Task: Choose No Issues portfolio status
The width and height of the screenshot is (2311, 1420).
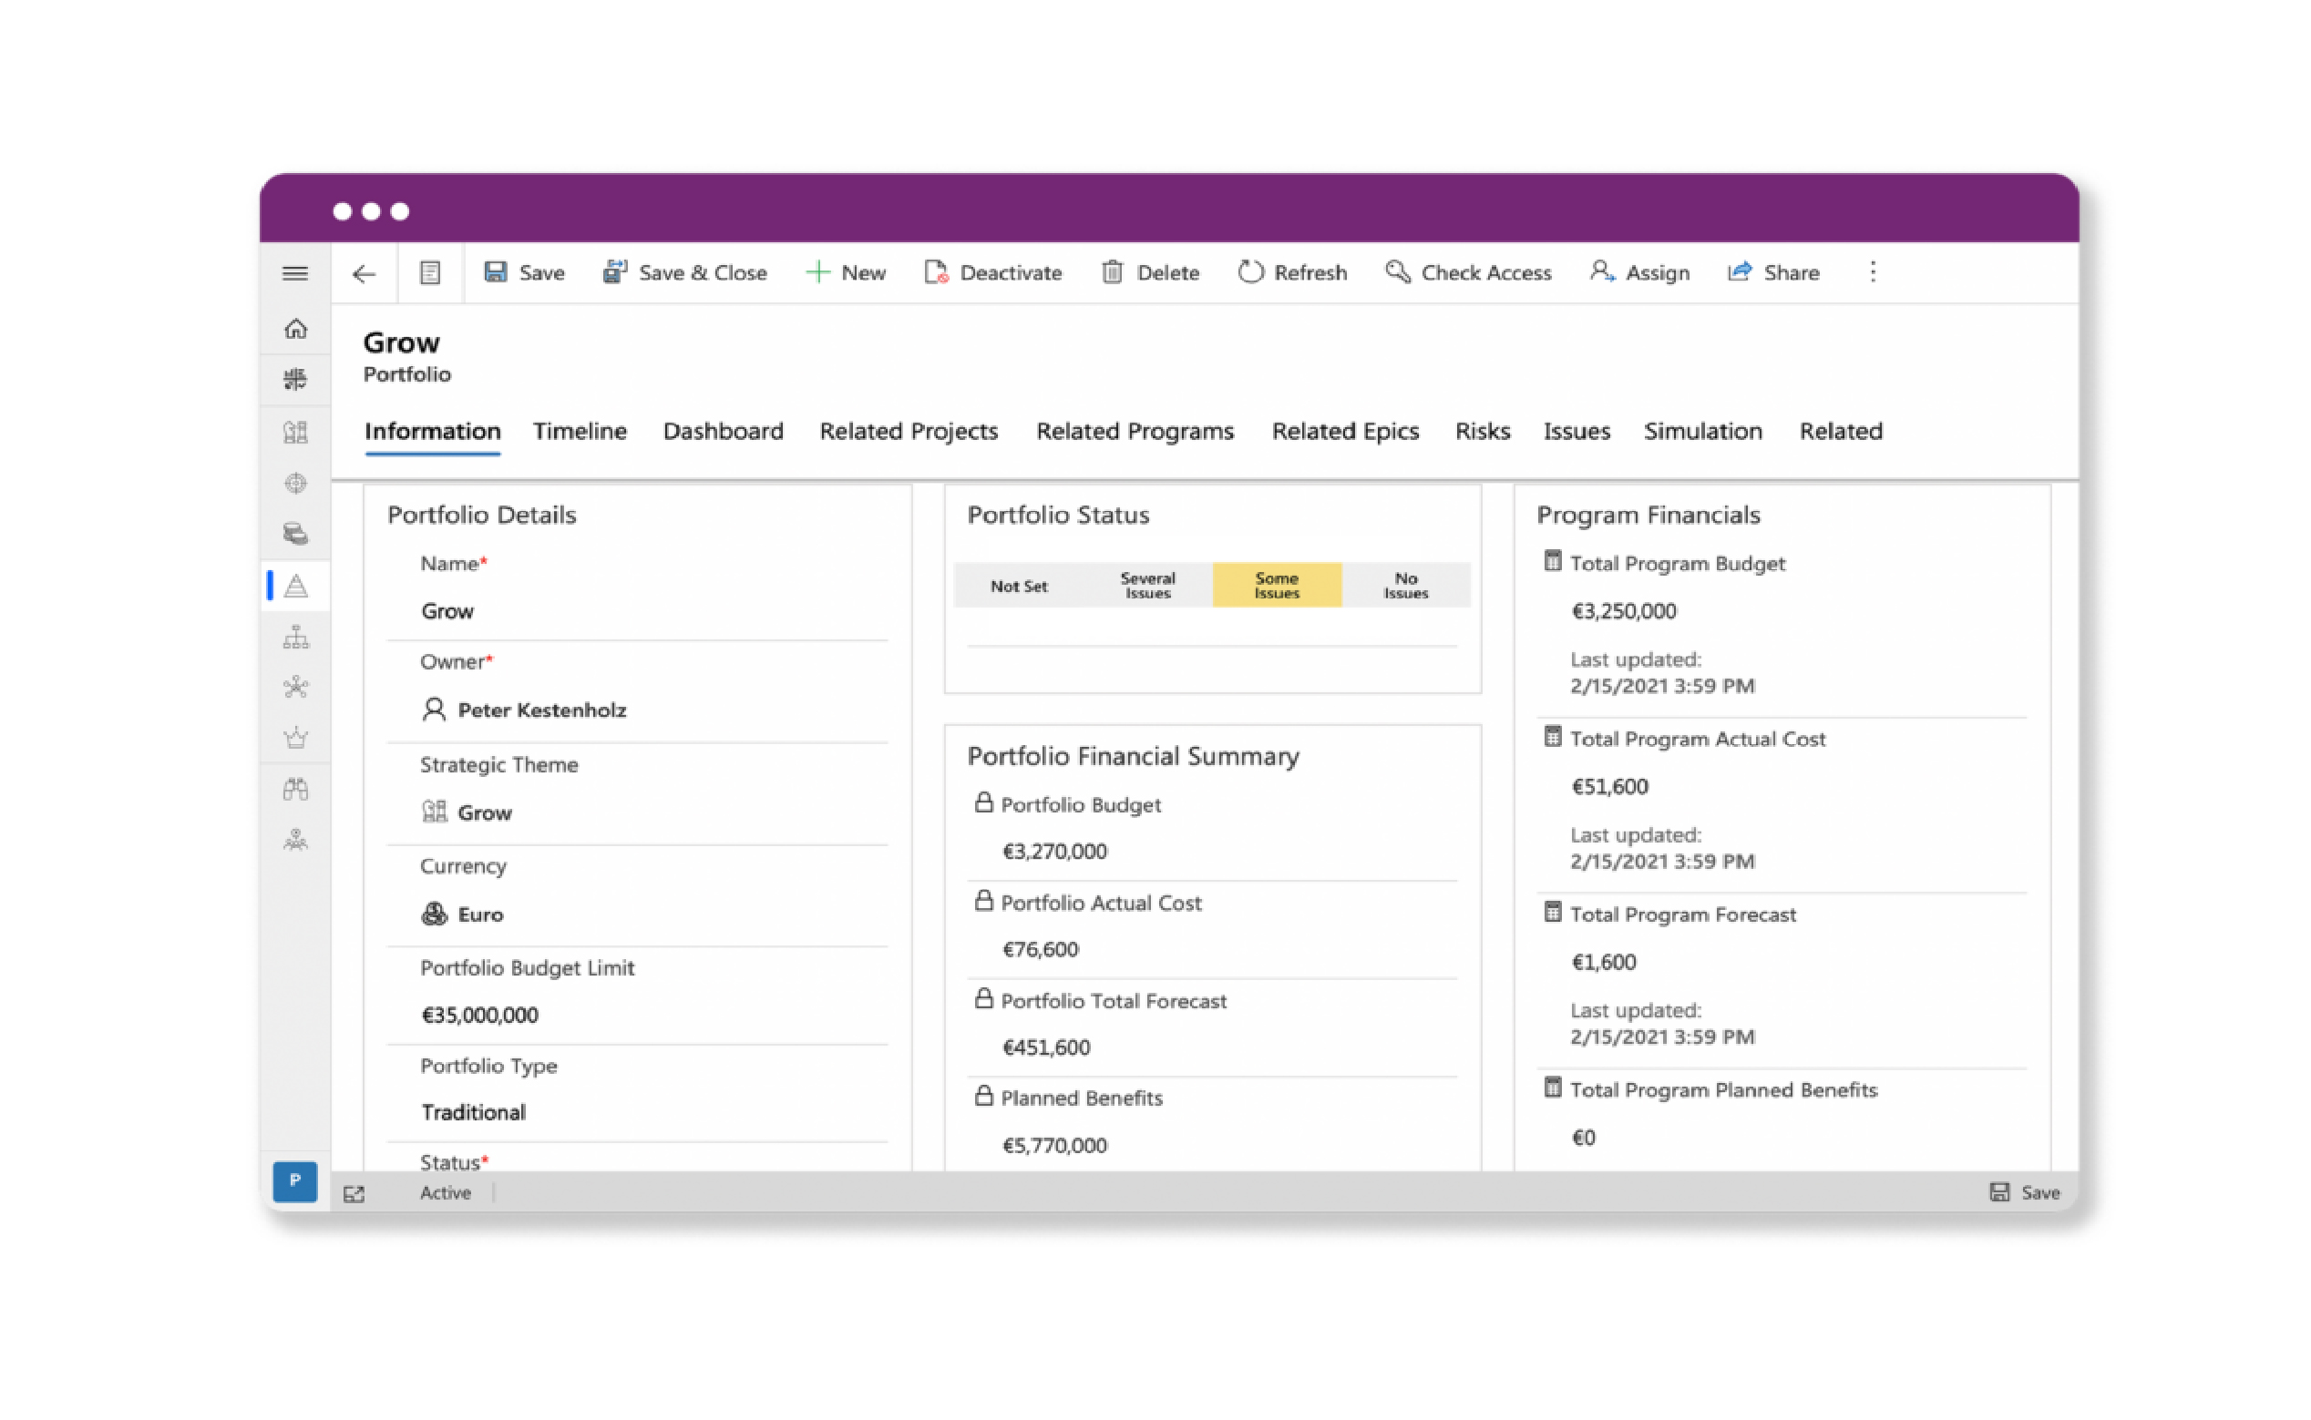Action: click(x=1405, y=586)
